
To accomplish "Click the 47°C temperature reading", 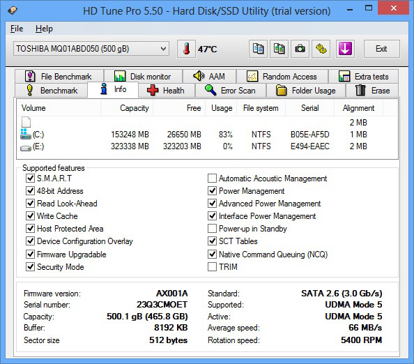I will [x=207, y=49].
